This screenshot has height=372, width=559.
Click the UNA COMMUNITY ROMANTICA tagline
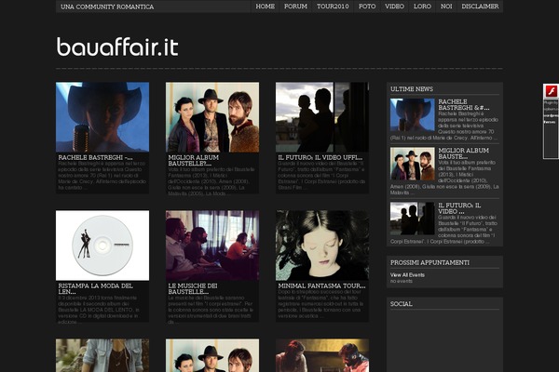[x=107, y=7]
